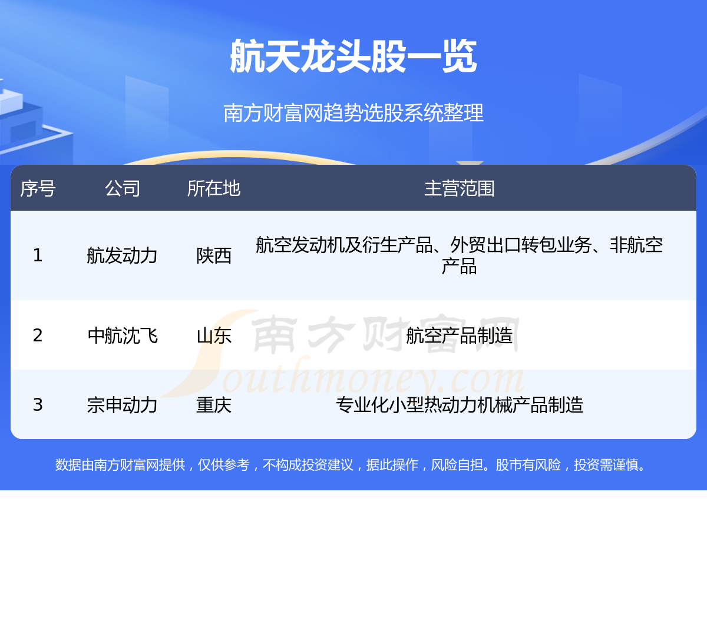Click the 主营范围 column header
Screen dimensions: 707x618
click(x=460, y=188)
